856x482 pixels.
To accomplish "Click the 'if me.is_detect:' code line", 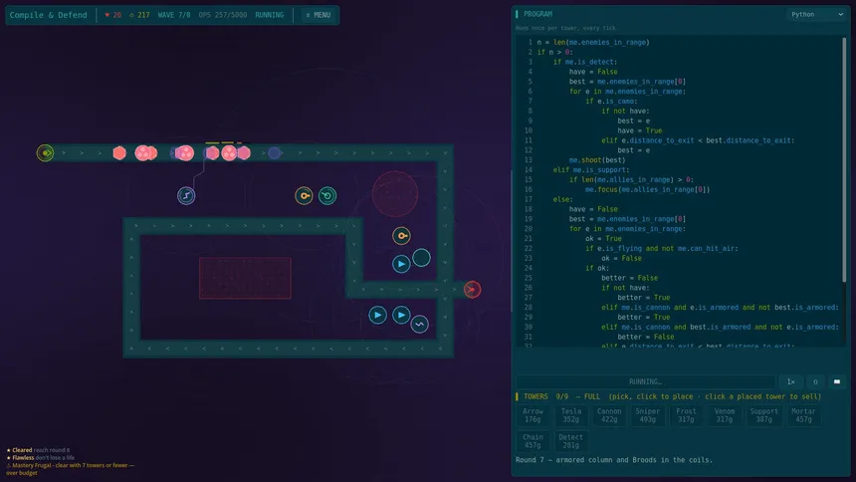I will click(x=585, y=62).
